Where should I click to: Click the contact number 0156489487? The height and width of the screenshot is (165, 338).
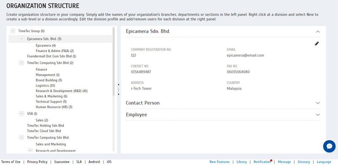tap(141, 72)
